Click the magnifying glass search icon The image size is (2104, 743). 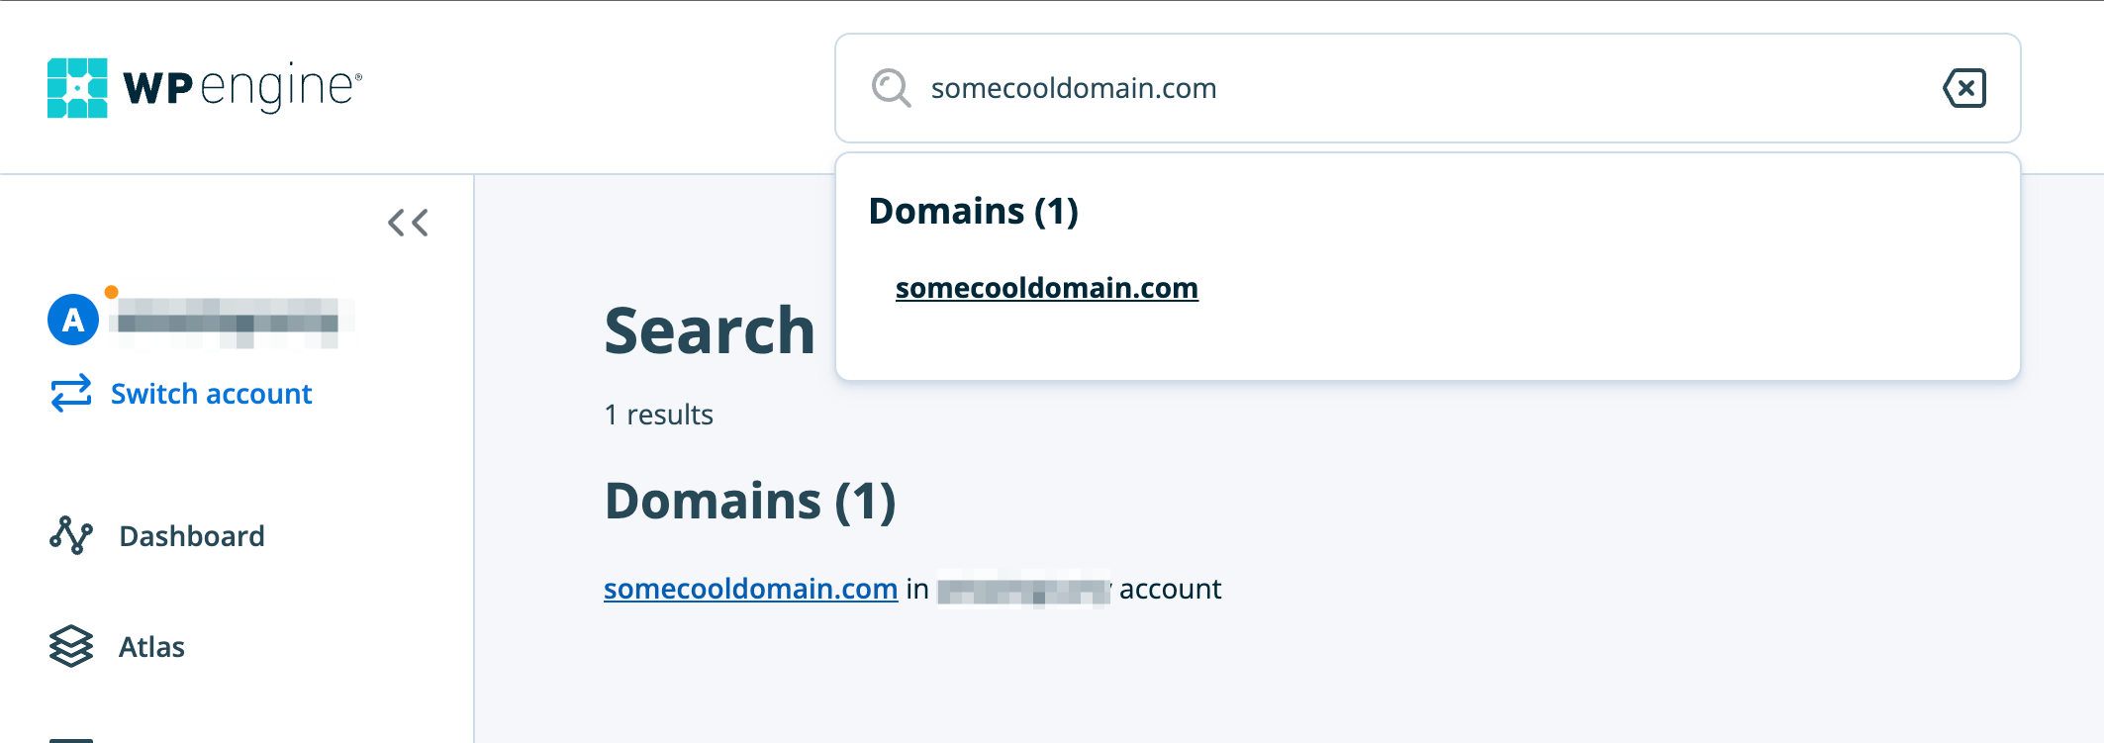891,88
